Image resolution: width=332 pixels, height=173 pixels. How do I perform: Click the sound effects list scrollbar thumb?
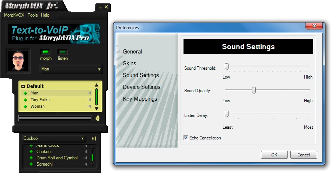coord(92,158)
